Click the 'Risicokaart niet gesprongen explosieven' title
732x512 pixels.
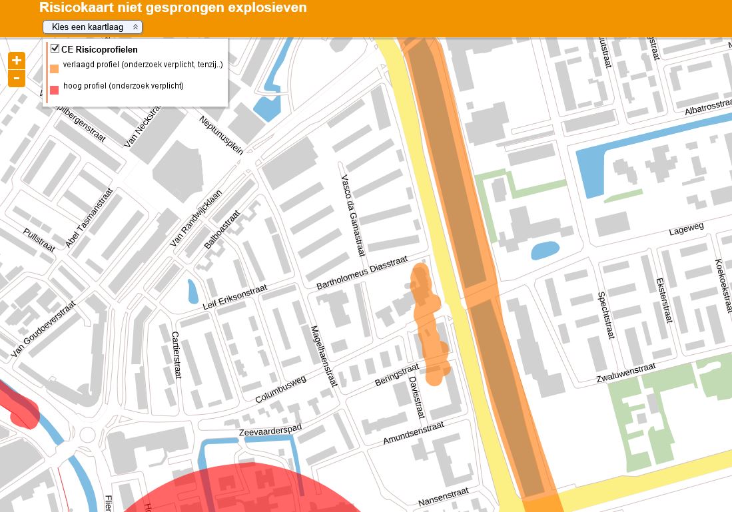173,7
